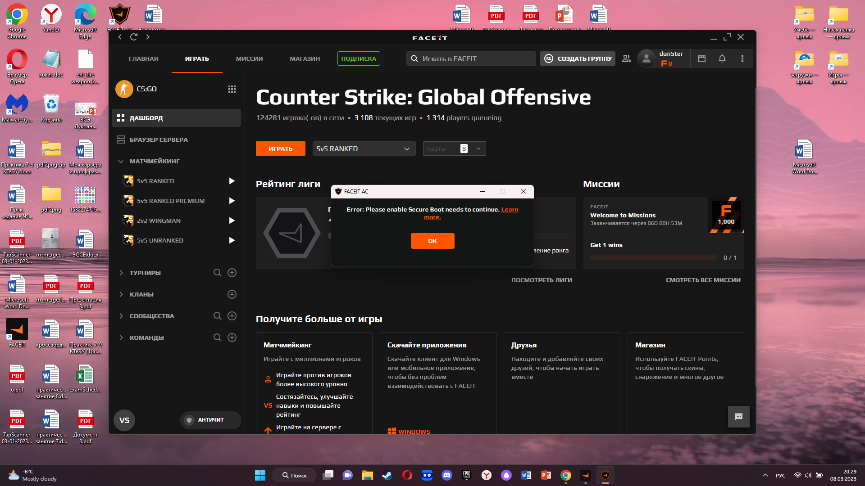Click the CS:GO game logo in sidebar
Screen dimensions: 865x486
pyautogui.click(x=124, y=89)
